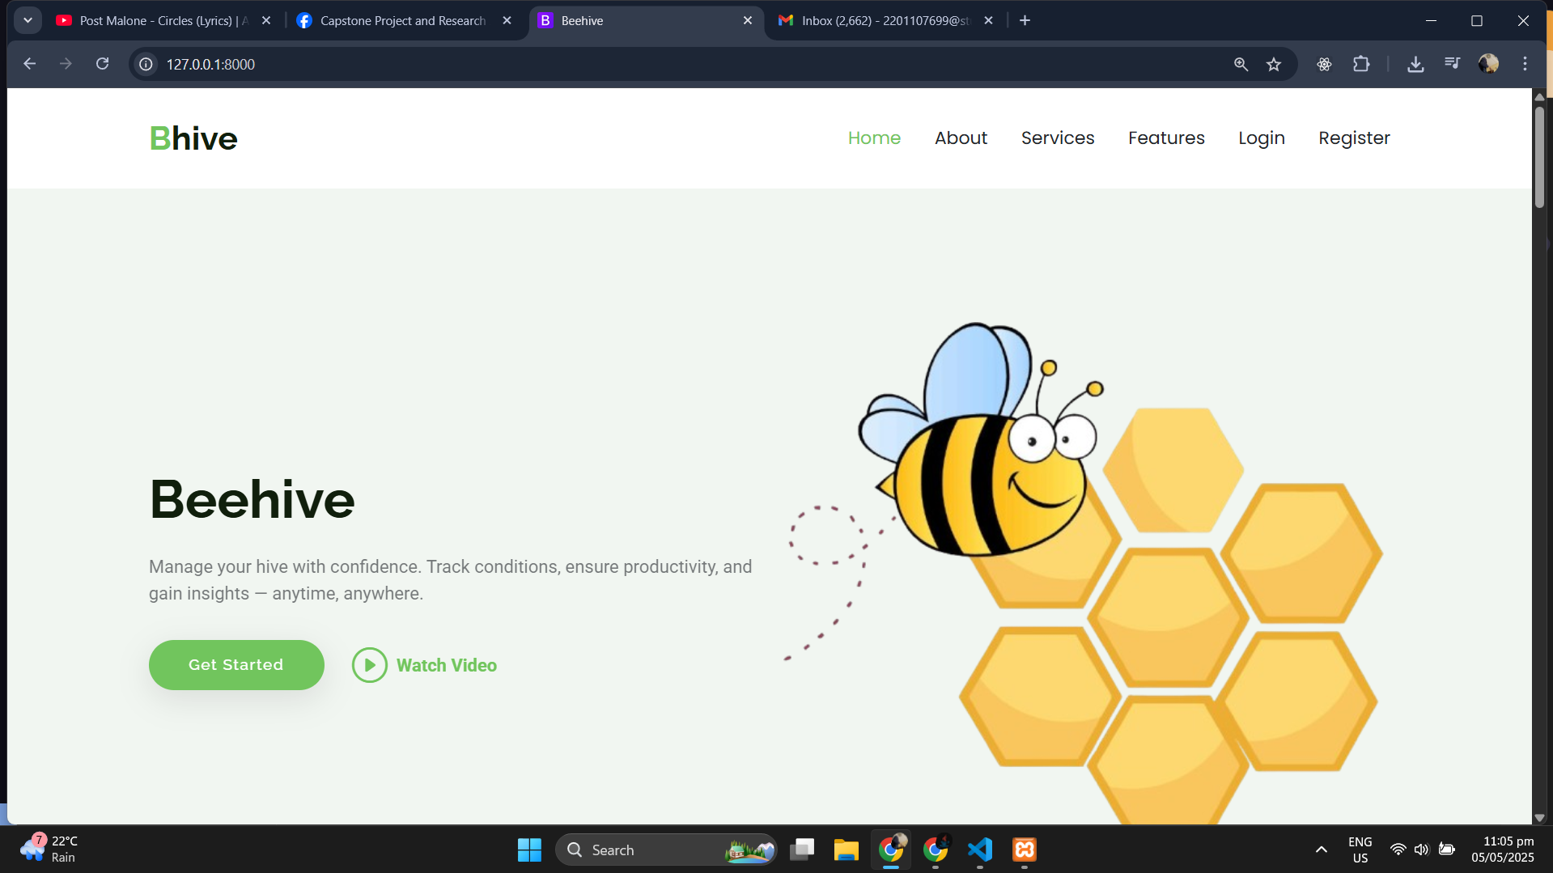Click the Get Started button

235,664
